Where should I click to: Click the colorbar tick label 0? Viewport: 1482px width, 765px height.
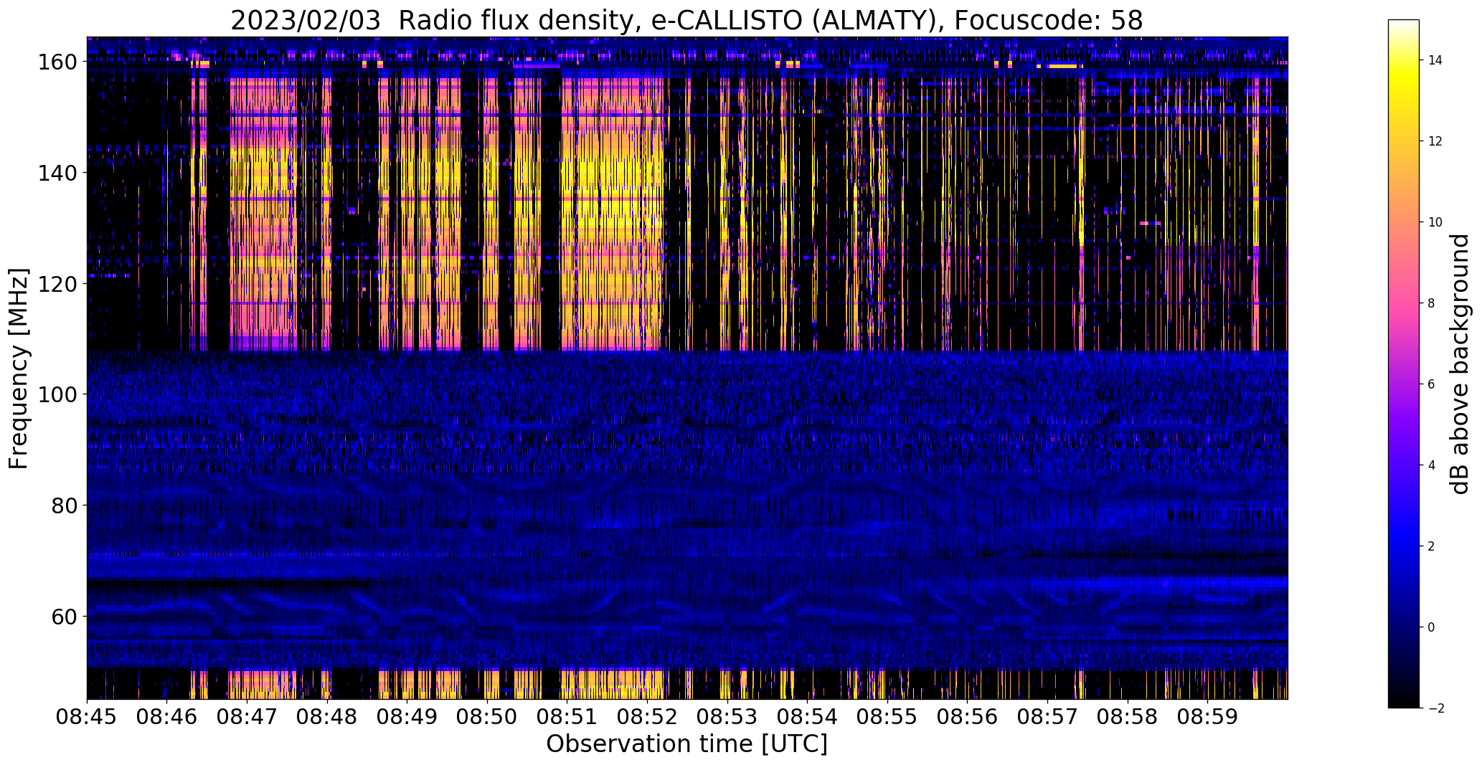coord(1432,627)
